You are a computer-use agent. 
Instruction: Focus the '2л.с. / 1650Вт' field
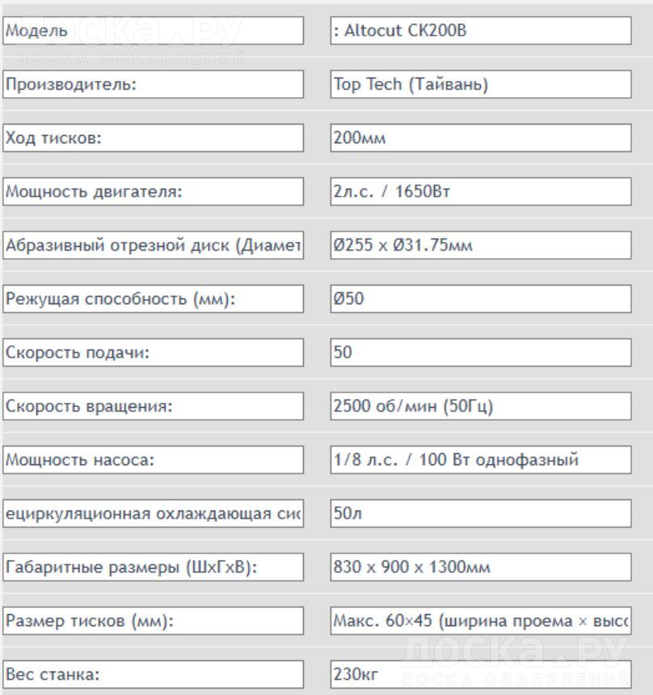[x=480, y=192]
